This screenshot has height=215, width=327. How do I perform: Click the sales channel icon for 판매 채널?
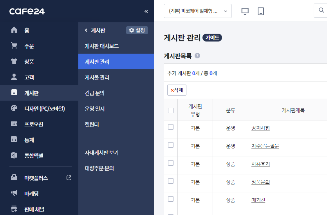[x=14, y=209]
